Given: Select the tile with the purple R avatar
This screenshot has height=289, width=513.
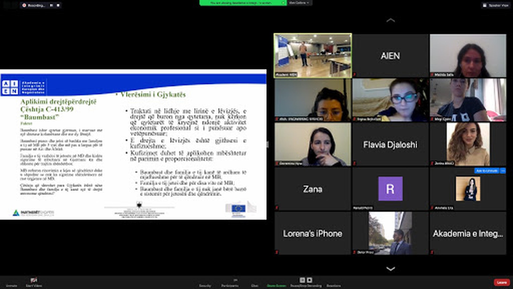Looking at the screenshot, I should [x=390, y=189].
